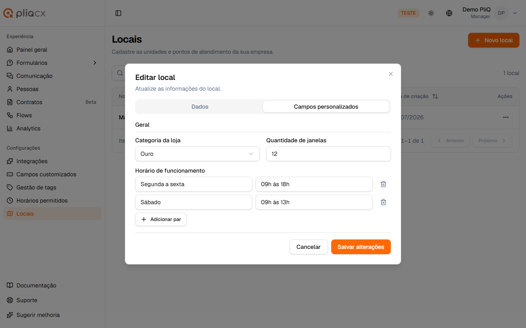Open the Categoria da loja dropdown

pos(197,154)
